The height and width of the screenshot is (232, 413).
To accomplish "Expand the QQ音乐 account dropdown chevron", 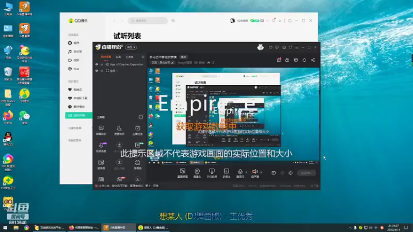I will (267, 21).
